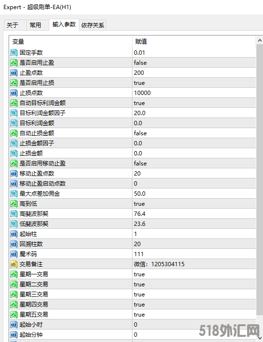Click the boolean icon beside 是否启用止盈
Screen dimensions: 263x342
(14, 63)
